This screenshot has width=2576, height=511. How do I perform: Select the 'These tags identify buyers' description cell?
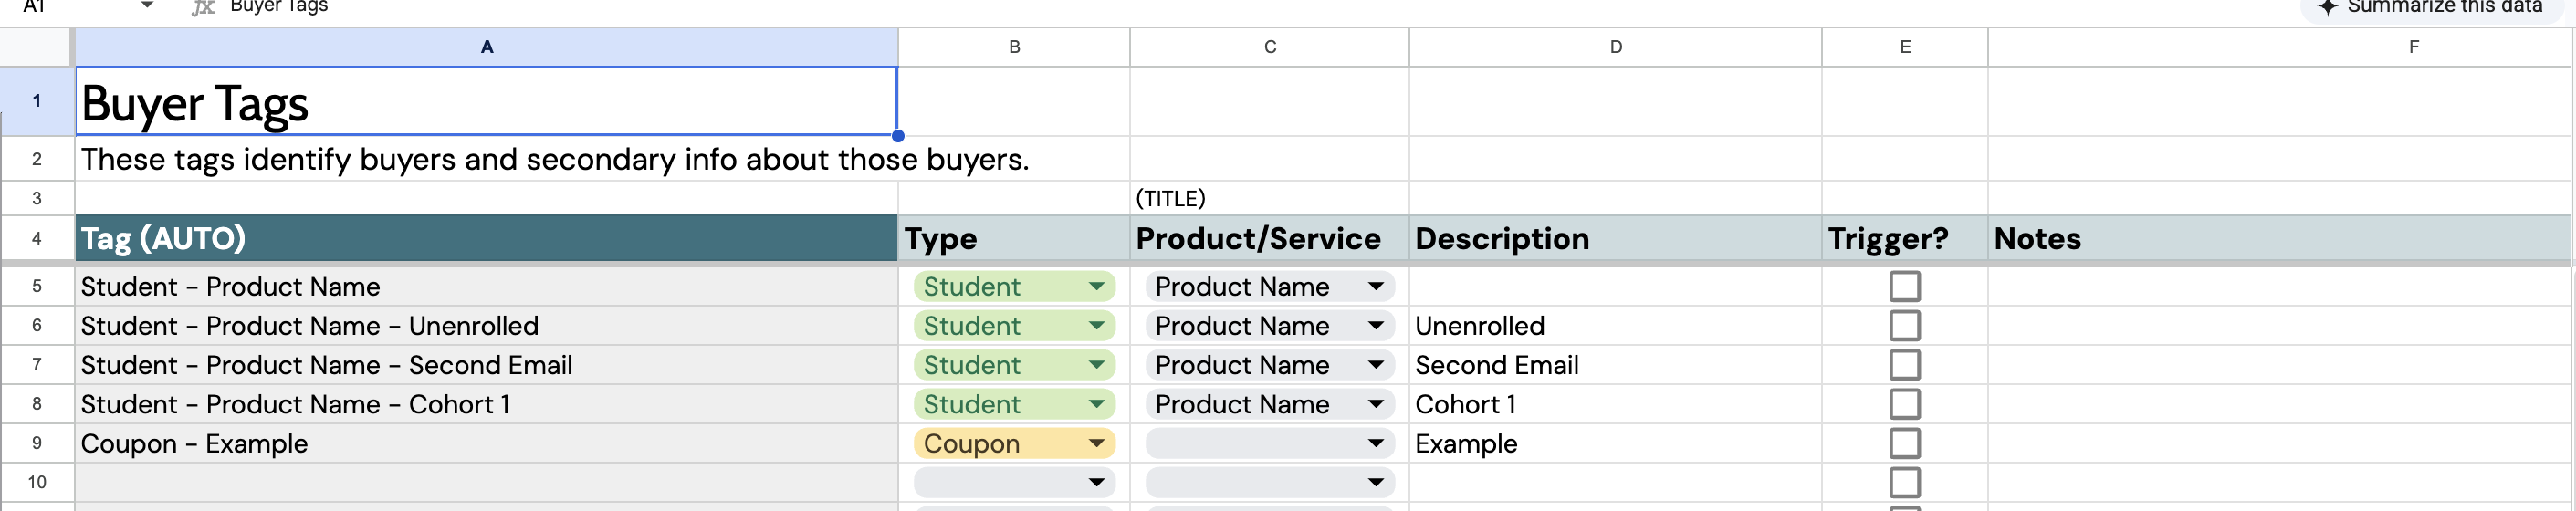pyautogui.click(x=486, y=159)
